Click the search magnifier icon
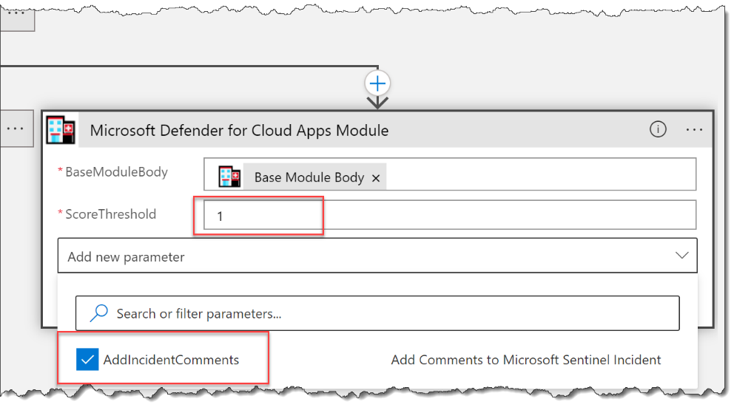Screen dimensions: 734x410 [98, 313]
